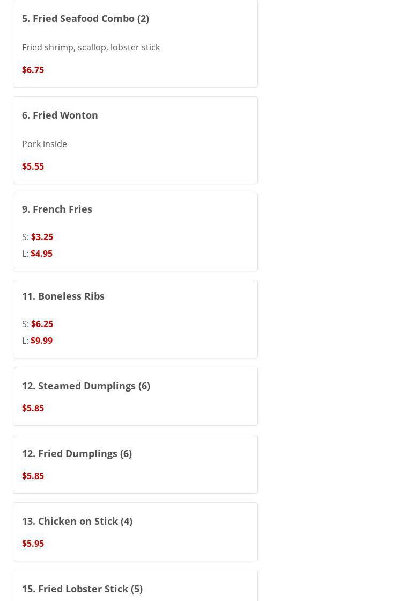
Task: Pick the small Boneless Ribs price $6.25
Action: coord(42,324)
